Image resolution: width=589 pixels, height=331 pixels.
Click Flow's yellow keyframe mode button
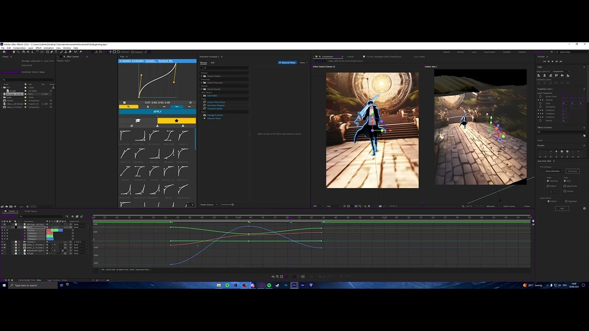pos(128,107)
